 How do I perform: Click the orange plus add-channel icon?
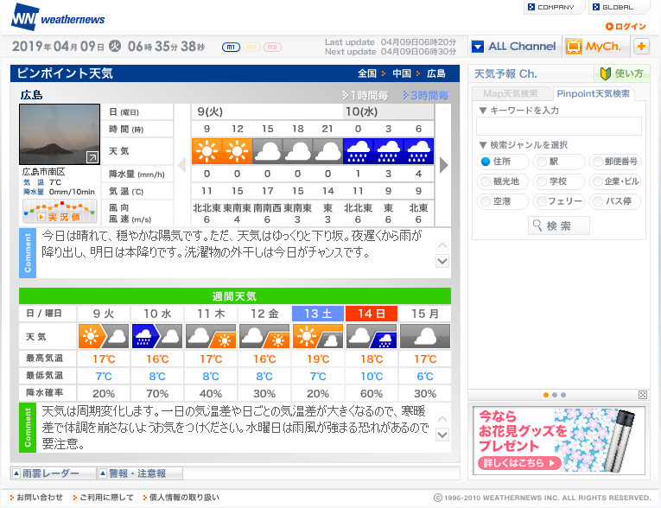641,47
